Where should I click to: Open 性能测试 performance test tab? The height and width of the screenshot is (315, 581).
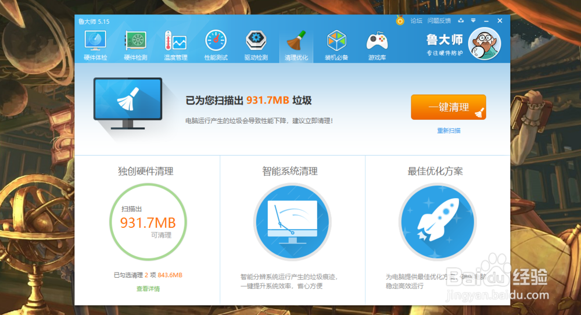point(216,45)
